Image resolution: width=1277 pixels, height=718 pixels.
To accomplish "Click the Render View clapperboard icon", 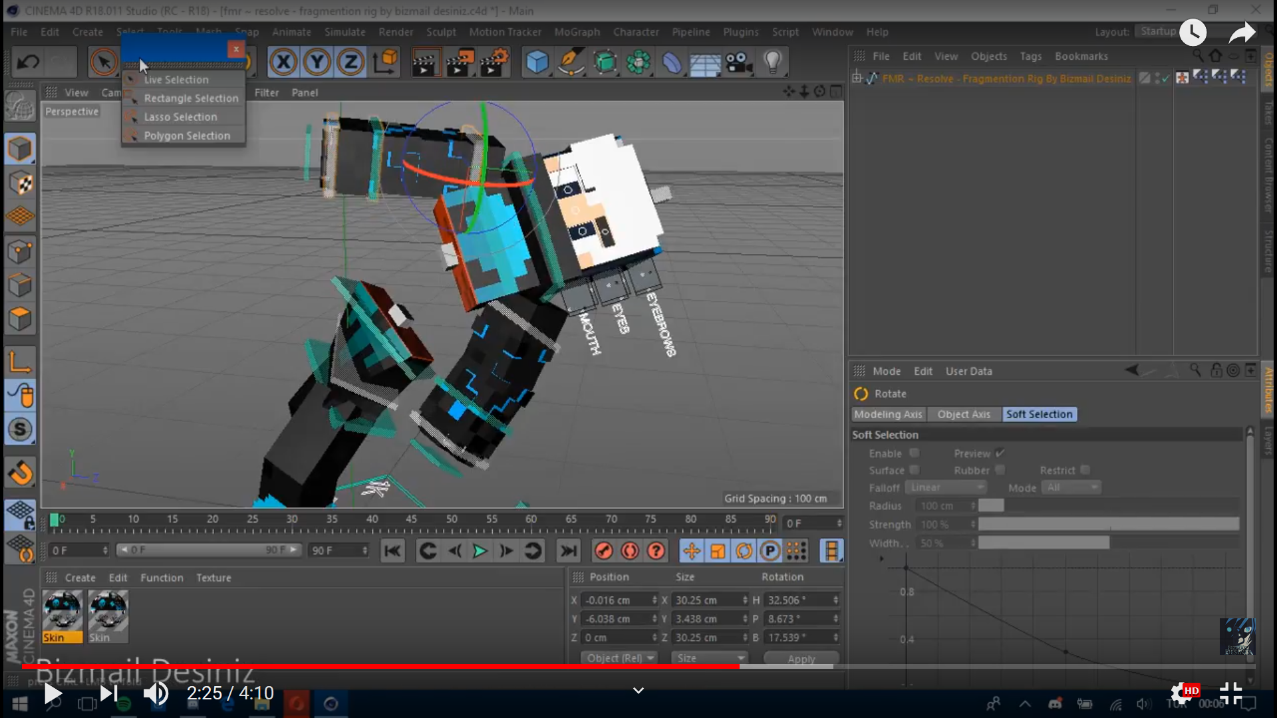I will point(426,62).
